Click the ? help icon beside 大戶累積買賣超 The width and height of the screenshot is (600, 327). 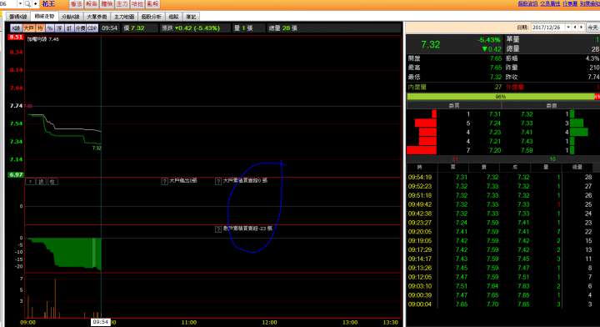pyautogui.click(x=218, y=181)
